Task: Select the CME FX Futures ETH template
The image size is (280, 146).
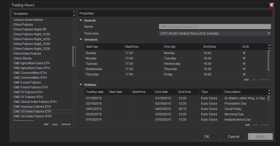Action: coord(28,92)
